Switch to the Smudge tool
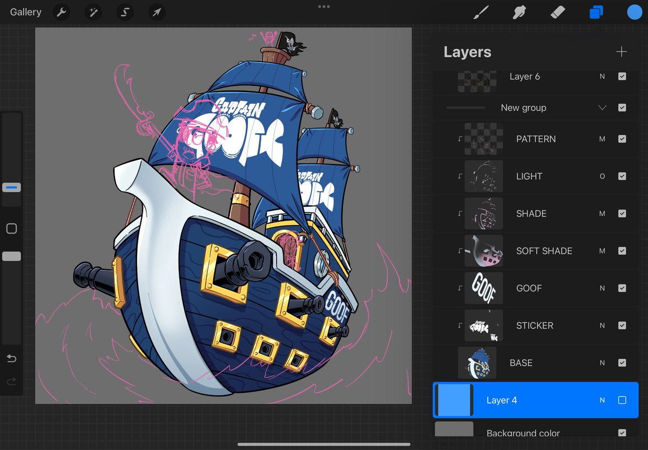This screenshot has height=450, width=648. pos(519,12)
